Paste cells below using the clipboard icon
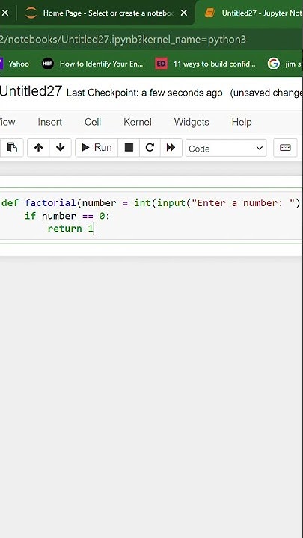The image size is (303, 538). [x=12, y=148]
